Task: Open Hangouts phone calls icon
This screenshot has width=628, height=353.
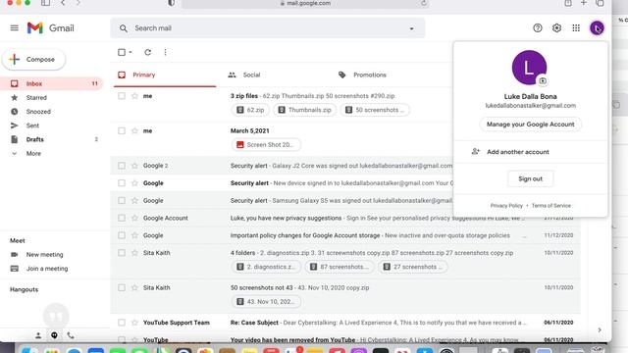Action: 71,335
